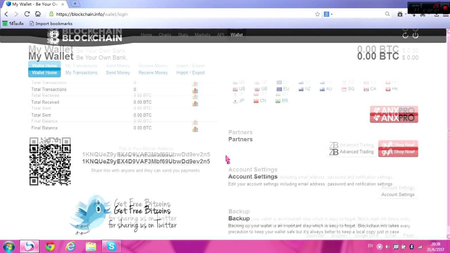This screenshot has height=253, width=450.
Task: Click the clock showing 20:38
Action: (436, 244)
